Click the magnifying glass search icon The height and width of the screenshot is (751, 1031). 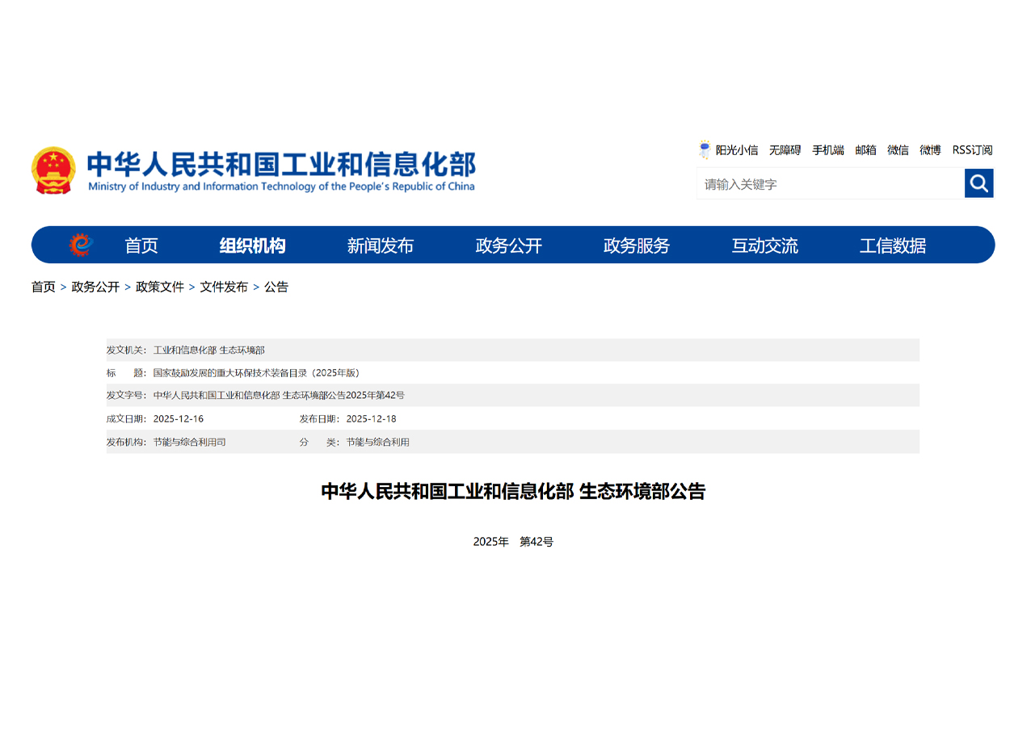pos(978,183)
